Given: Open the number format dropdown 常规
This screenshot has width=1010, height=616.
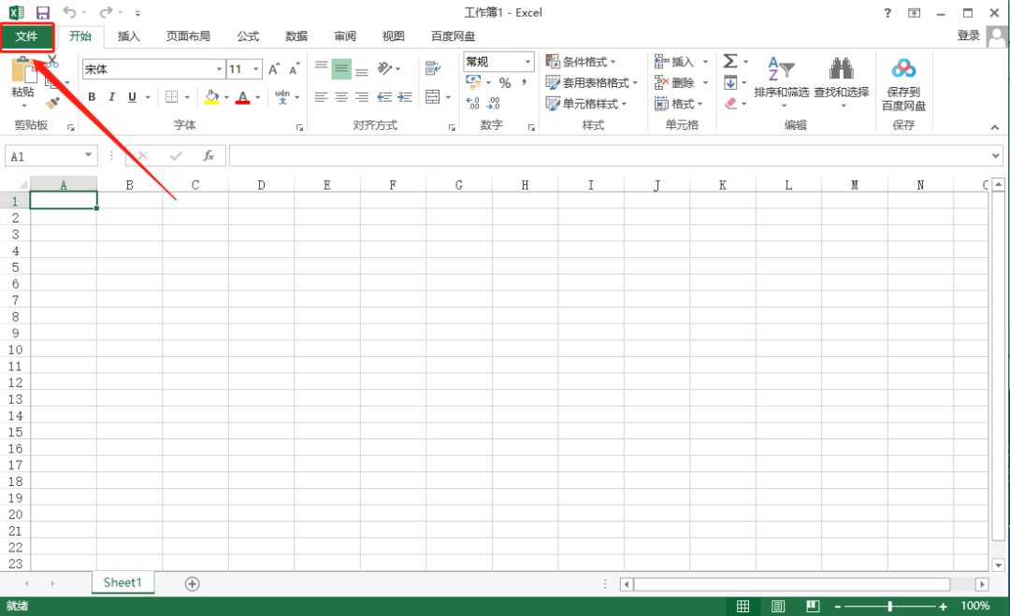Looking at the screenshot, I should tap(527, 62).
